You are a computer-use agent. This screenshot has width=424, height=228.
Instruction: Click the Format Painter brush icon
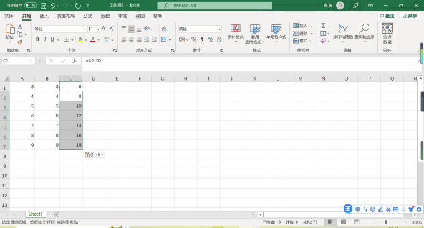(x=20, y=42)
